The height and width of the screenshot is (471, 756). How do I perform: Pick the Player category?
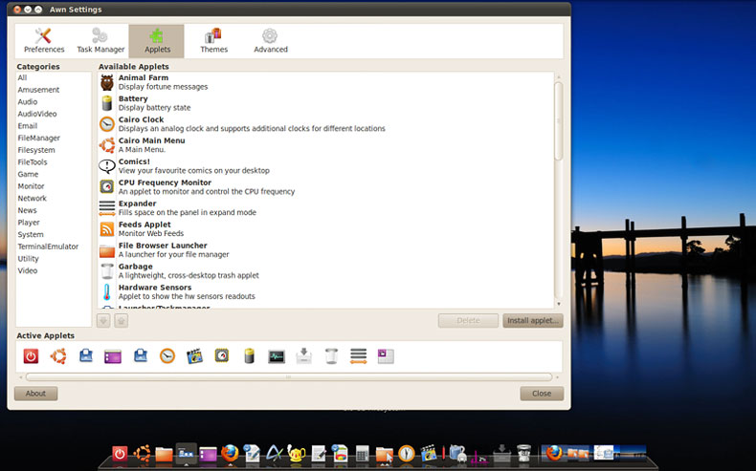coord(29,223)
